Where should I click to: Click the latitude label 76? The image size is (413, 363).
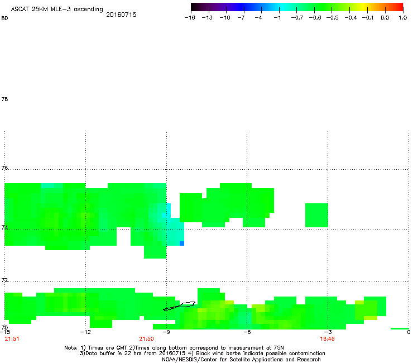coord(4,168)
